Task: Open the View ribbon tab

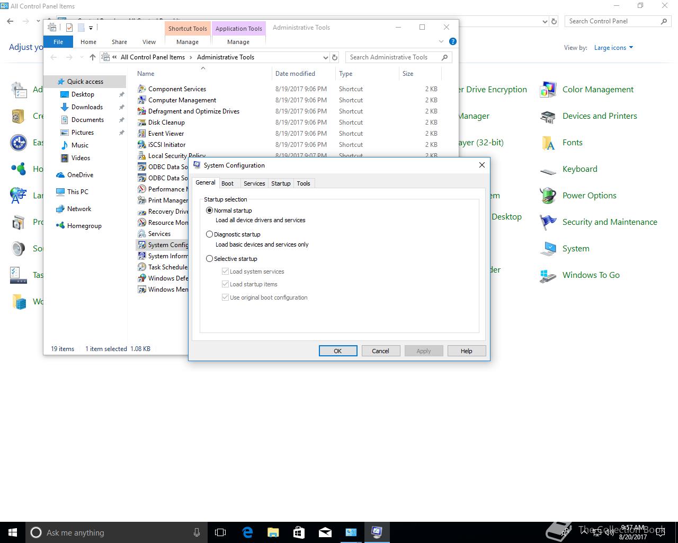Action: pyautogui.click(x=149, y=42)
